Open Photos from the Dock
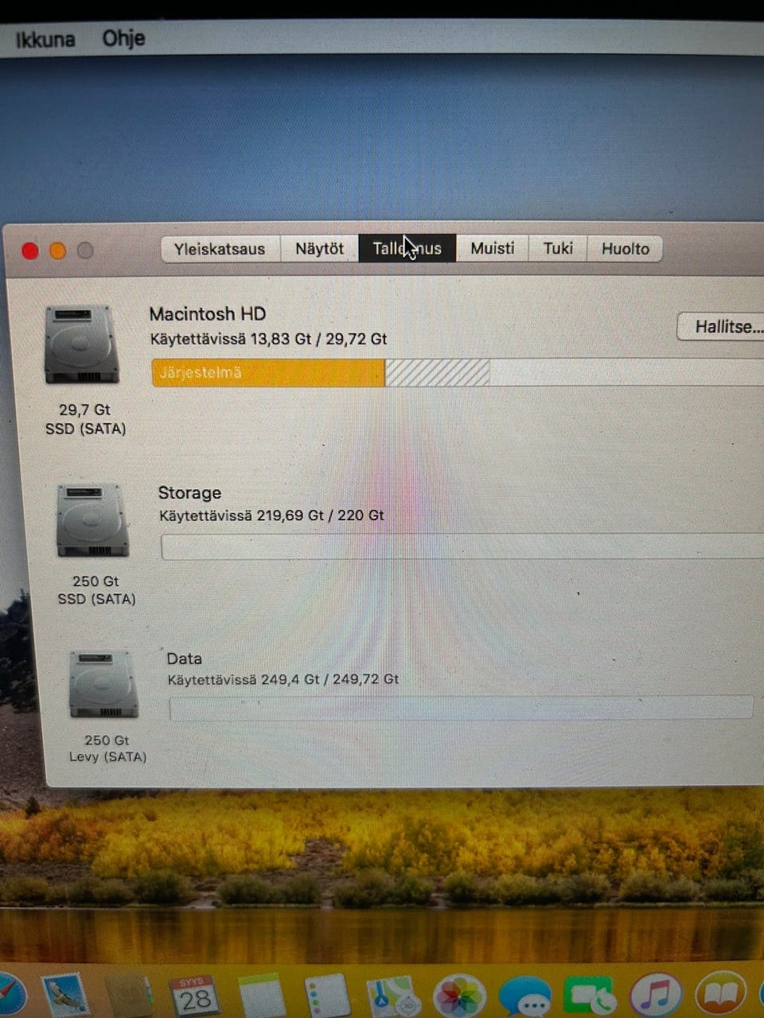Viewport: 764px width, 1018px height. 459,996
